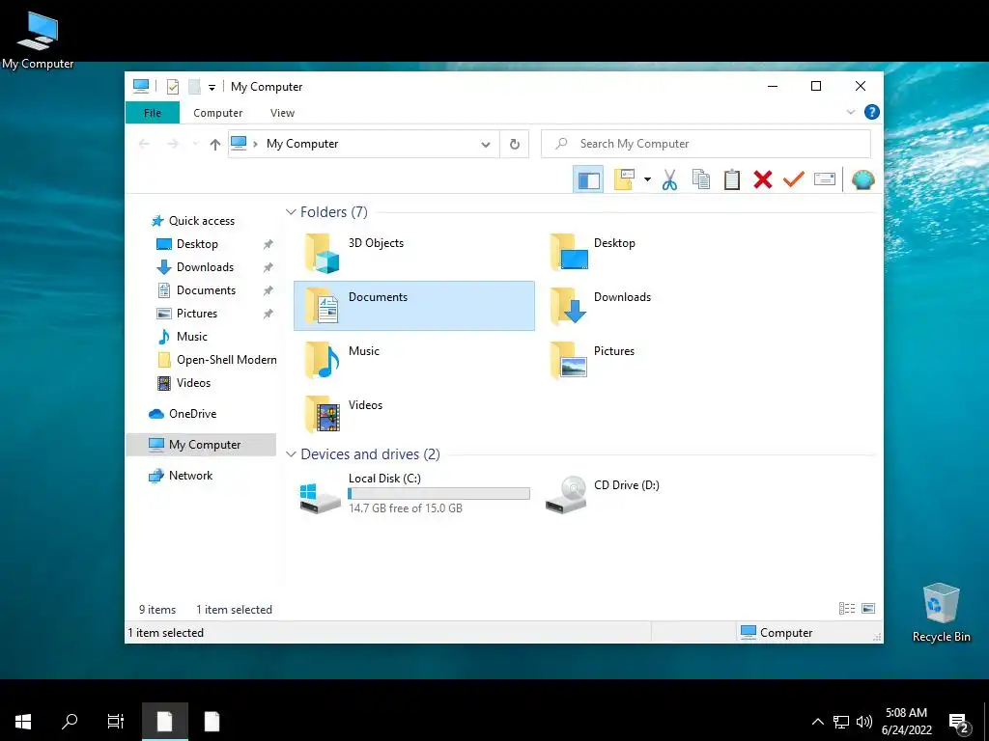Unpin Pictures using its pin icon
The image size is (989, 741).
point(268,314)
